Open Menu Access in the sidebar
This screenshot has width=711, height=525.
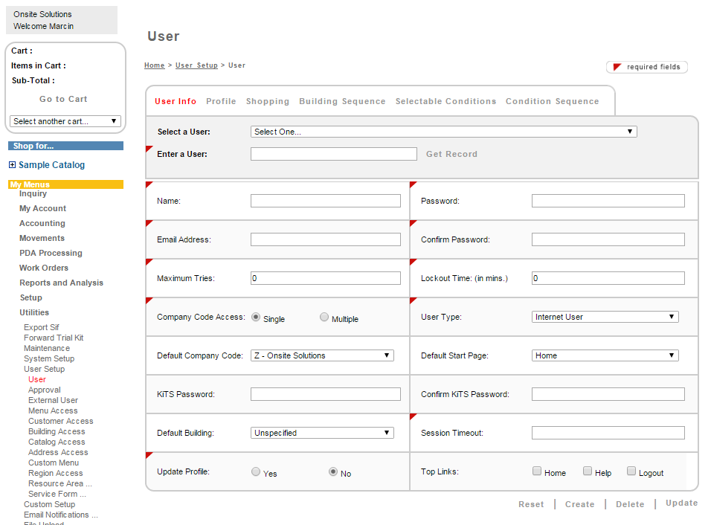tap(53, 410)
